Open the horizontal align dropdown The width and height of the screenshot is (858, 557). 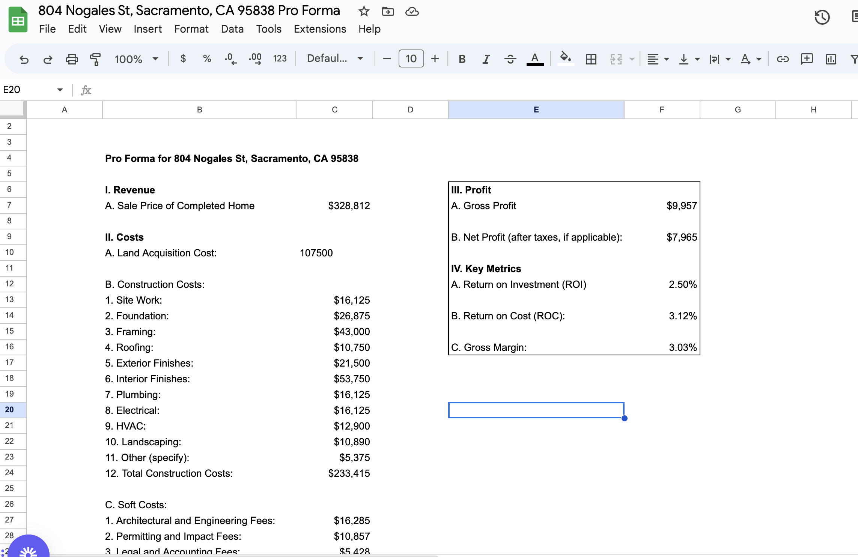pyautogui.click(x=658, y=59)
